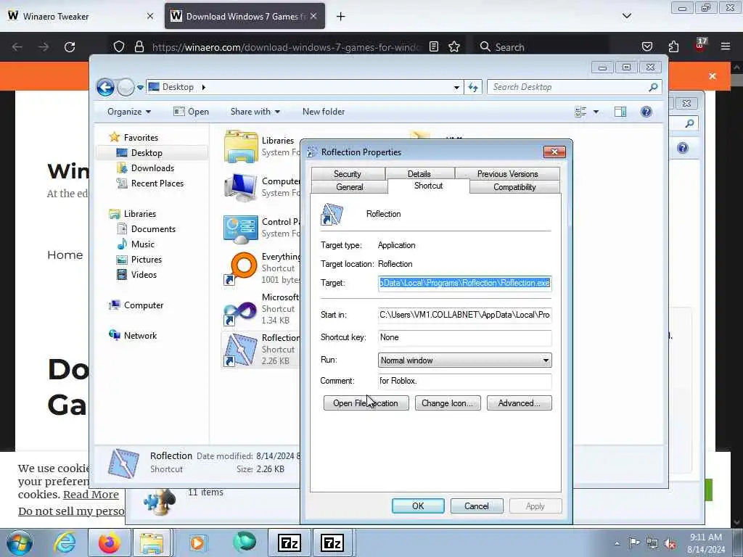Click the Change Icon button
Image resolution: width=743 pixels, height=557 pixels.
[448, 403]
